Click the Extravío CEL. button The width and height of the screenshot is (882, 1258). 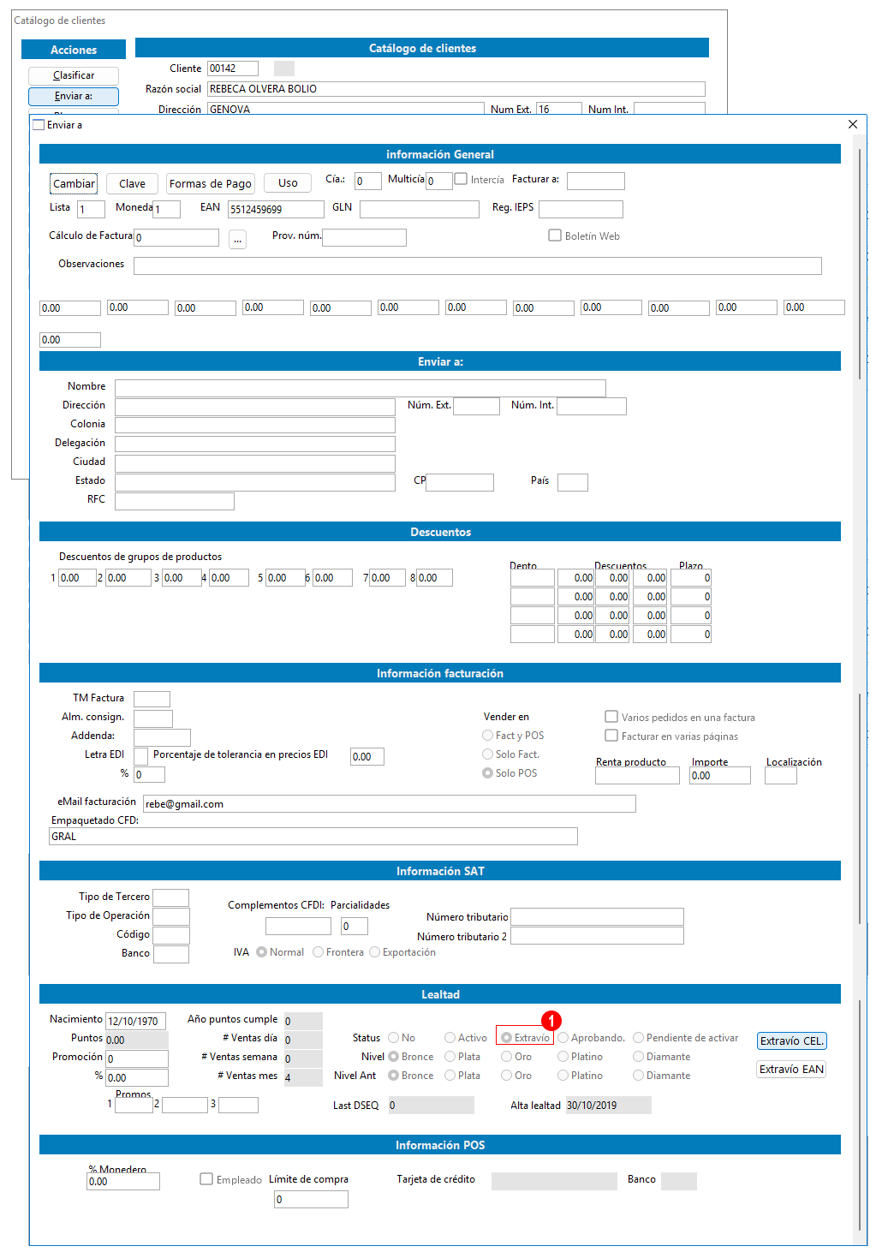coord(792,1041)
